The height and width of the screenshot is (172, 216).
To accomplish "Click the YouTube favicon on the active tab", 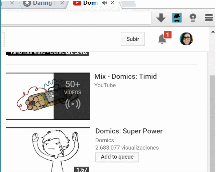I will pyautogui.click(x=77, y=3).
